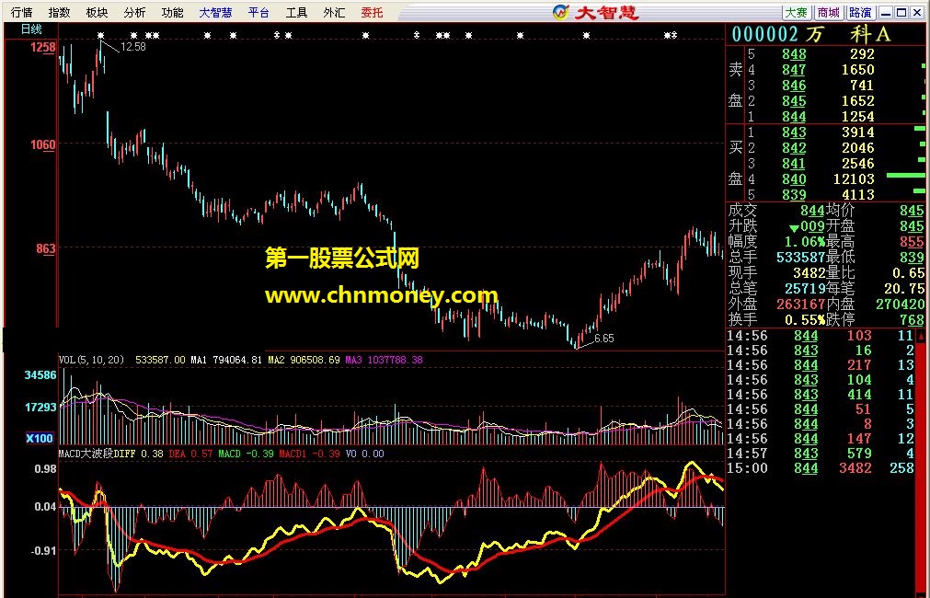The image size is (930, 598).
Task: Click the DEA 0.57 readout
Action: coord(190,454)
